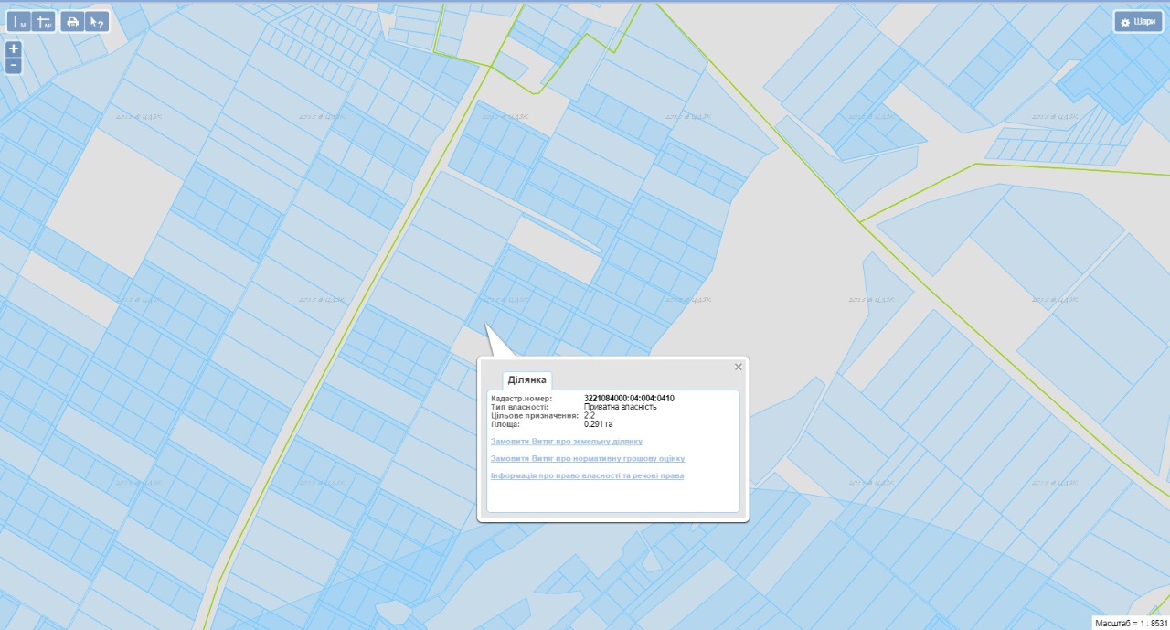Select the Ділянка tab
Viewport: 1170px width, 630px height.
[x=526, y=379]
